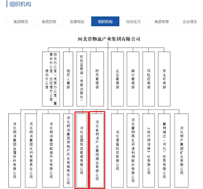Click the 纪检监察部 box
Viewport: 203px width, 189px height.
pos(81,79)
